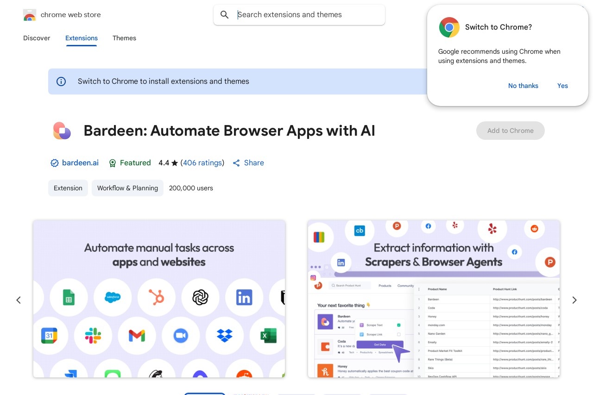Click the Slack icon in screenshot
Screen dimensions: 593x395
[93, 336]
